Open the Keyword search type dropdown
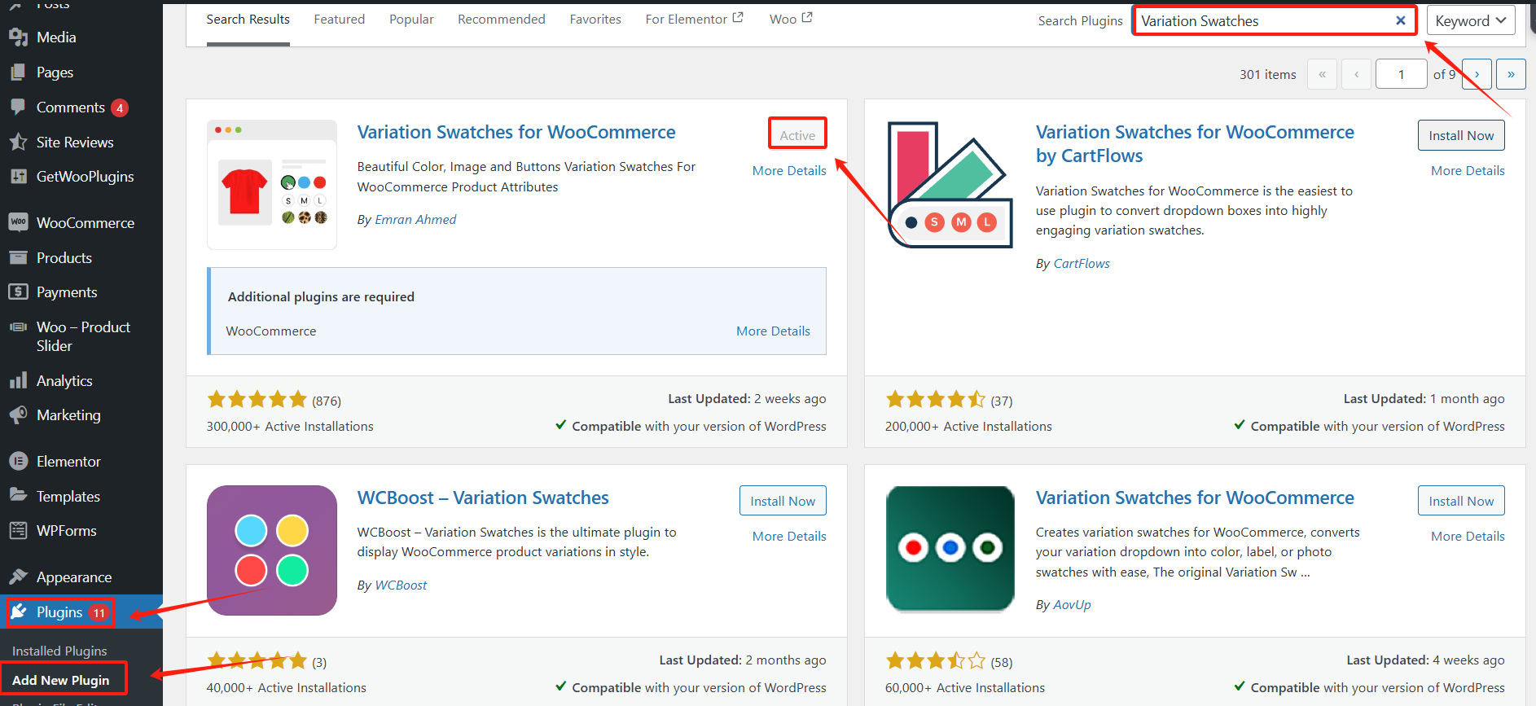Image resolution: width=1536 pixels, height=706 pixels. [x=1470, y=21]
